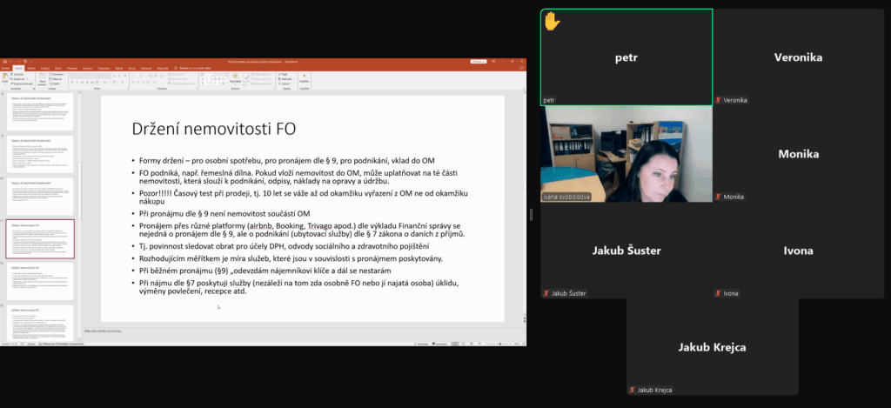This screenshot has height=408, width=891.
Task: Switch to the Vložení (Insert) ribbon tab
Action: (31, 68)
